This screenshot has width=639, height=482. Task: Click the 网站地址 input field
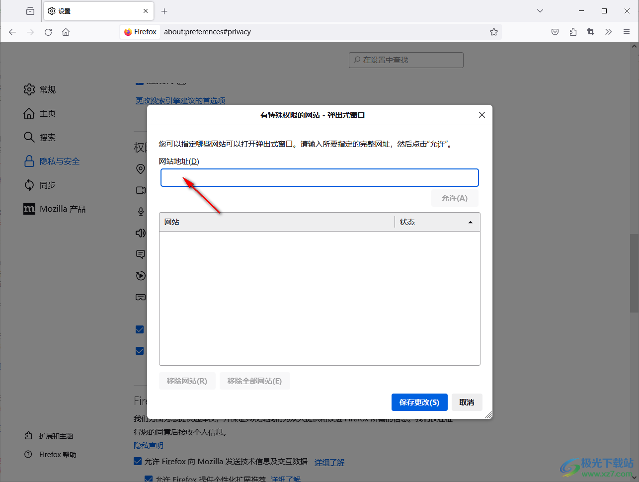[x=319, y=178]
